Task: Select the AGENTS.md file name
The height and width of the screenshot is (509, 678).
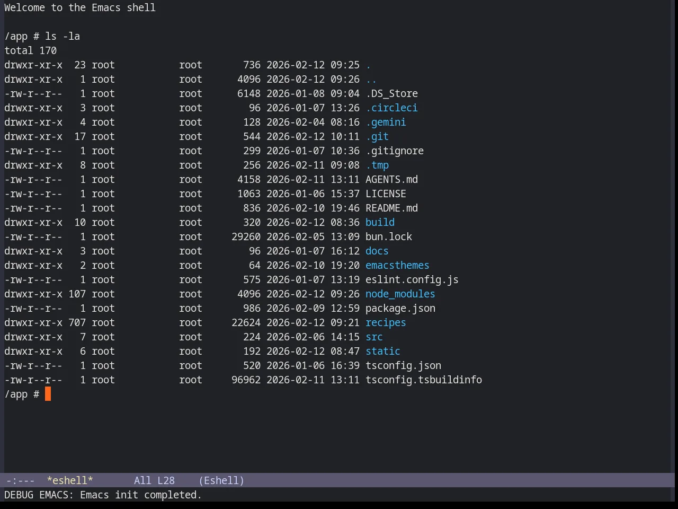Action: [391, 180]
